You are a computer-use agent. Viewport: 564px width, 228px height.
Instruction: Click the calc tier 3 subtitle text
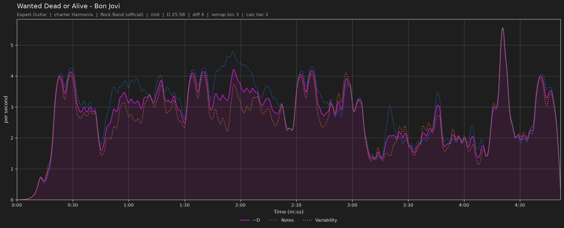click(257, 15)
